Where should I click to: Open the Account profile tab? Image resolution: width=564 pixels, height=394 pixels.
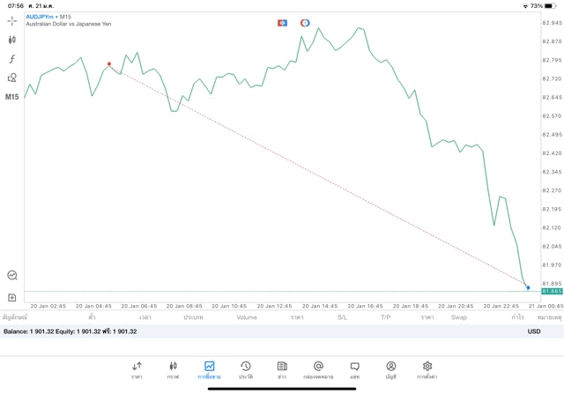390,369
